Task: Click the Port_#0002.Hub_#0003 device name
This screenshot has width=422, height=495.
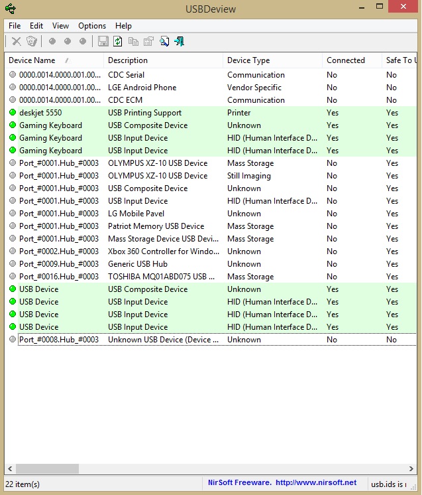Action: [x=59, y=251]
